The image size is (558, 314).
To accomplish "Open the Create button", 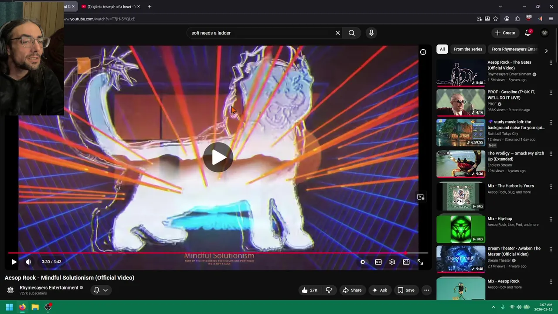I will click(x=505, y=33).
